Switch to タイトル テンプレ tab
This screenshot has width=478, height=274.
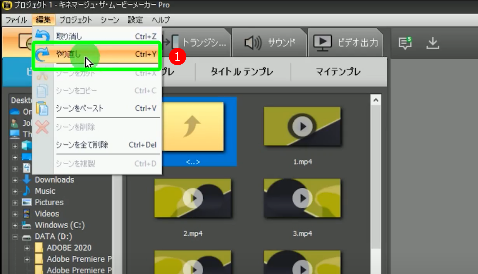pyautogui.click(x=242, y=72)
